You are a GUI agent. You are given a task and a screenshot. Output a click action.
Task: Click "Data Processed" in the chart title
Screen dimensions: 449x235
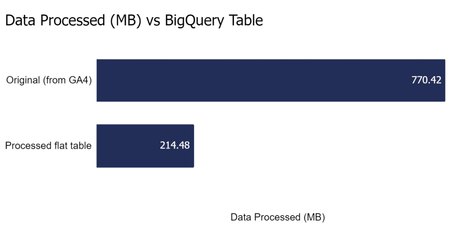coord(55,21)
